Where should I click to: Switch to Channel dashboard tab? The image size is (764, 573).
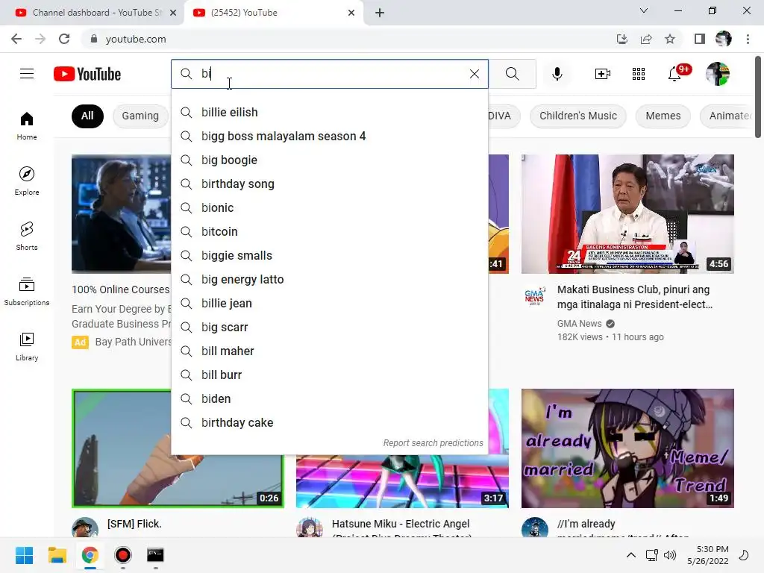[x=92, y=13]
